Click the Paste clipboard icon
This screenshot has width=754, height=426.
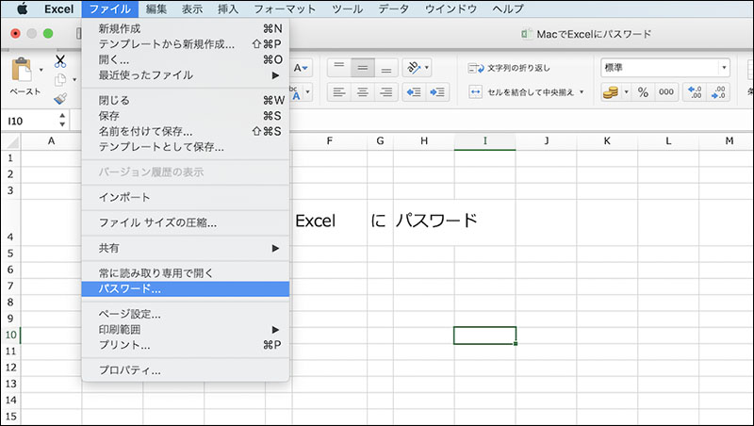[22, 70]
